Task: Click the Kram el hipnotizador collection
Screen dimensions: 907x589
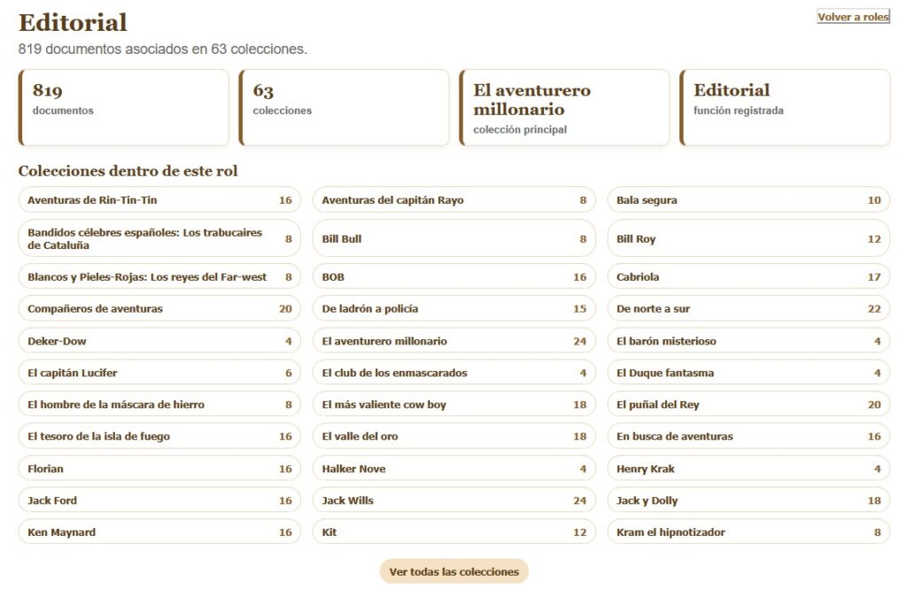Action: tap(748, 532)
